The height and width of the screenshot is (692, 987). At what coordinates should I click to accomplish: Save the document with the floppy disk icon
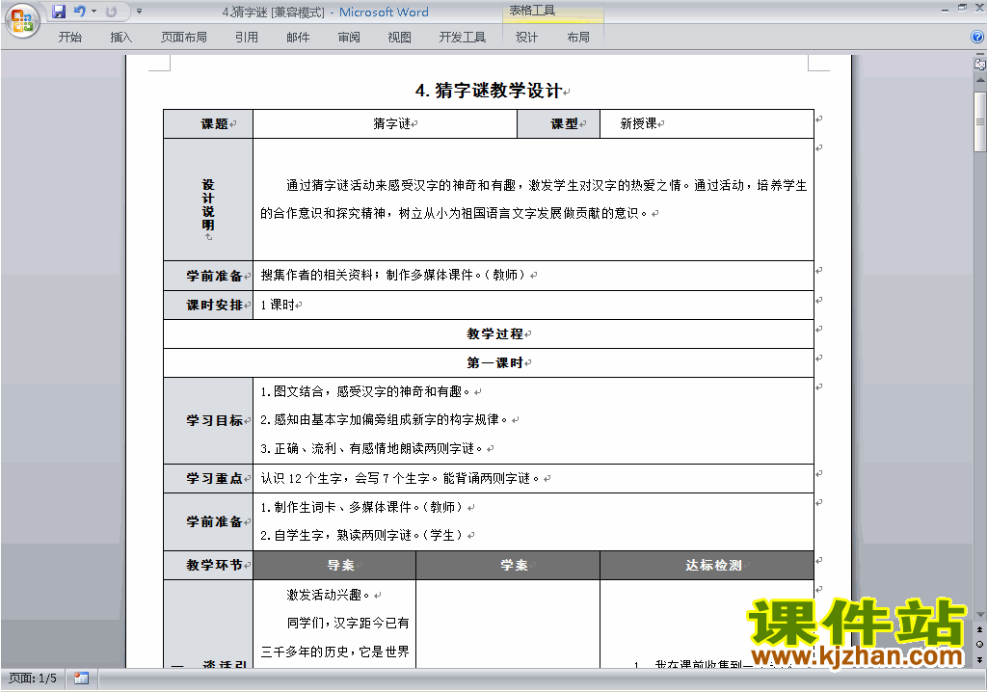pos(59,12)
